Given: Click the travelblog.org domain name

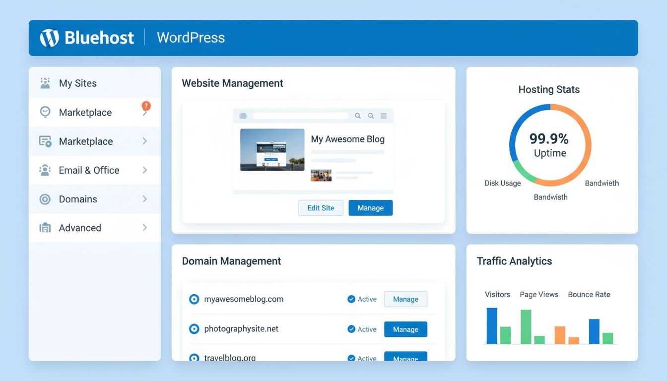Looking at the screenshot, I should [x=230, y=357].
